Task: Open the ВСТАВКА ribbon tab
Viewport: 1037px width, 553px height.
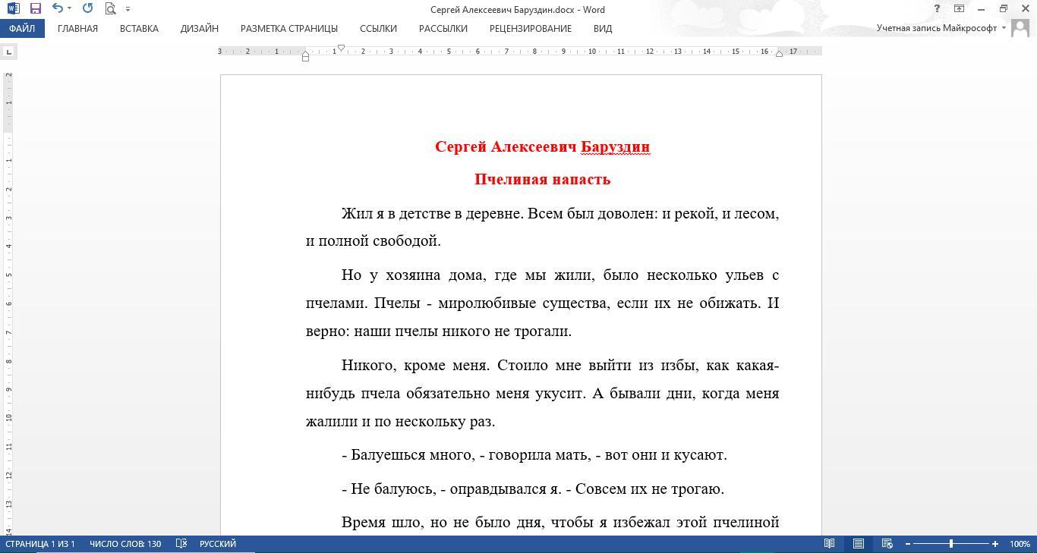Action: tap(139, 28)
